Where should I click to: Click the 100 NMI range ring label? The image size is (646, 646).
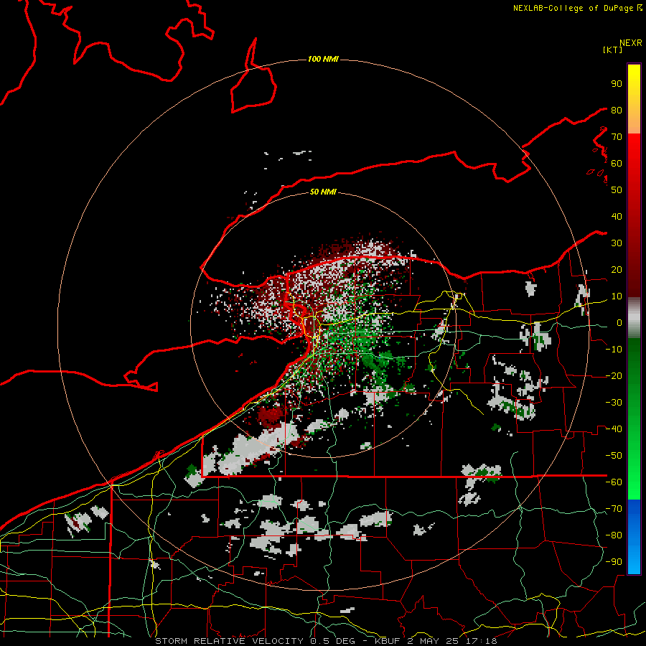323,60
